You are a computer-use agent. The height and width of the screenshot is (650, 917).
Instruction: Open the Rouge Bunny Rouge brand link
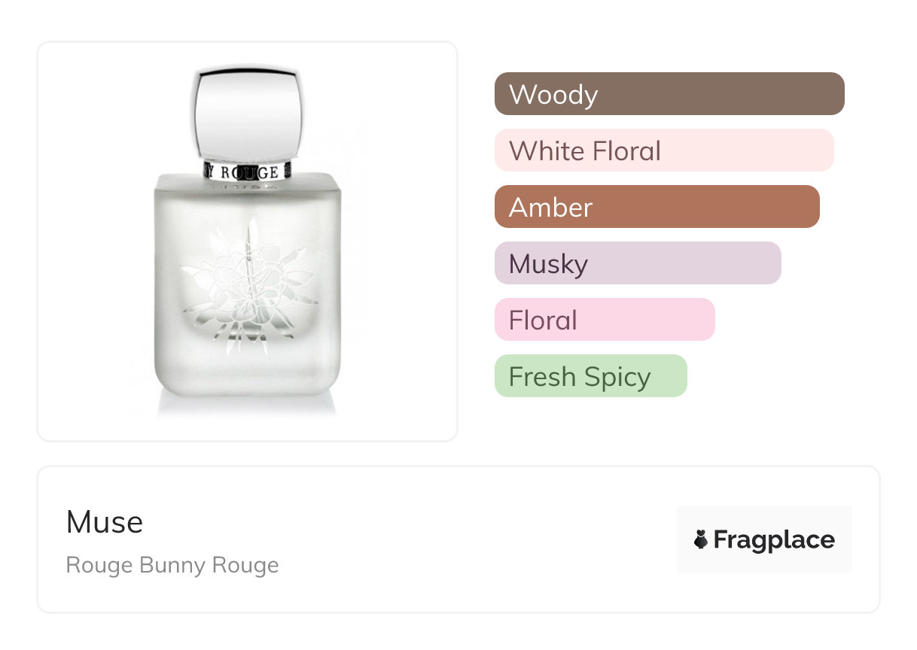(x=172, y=565)
